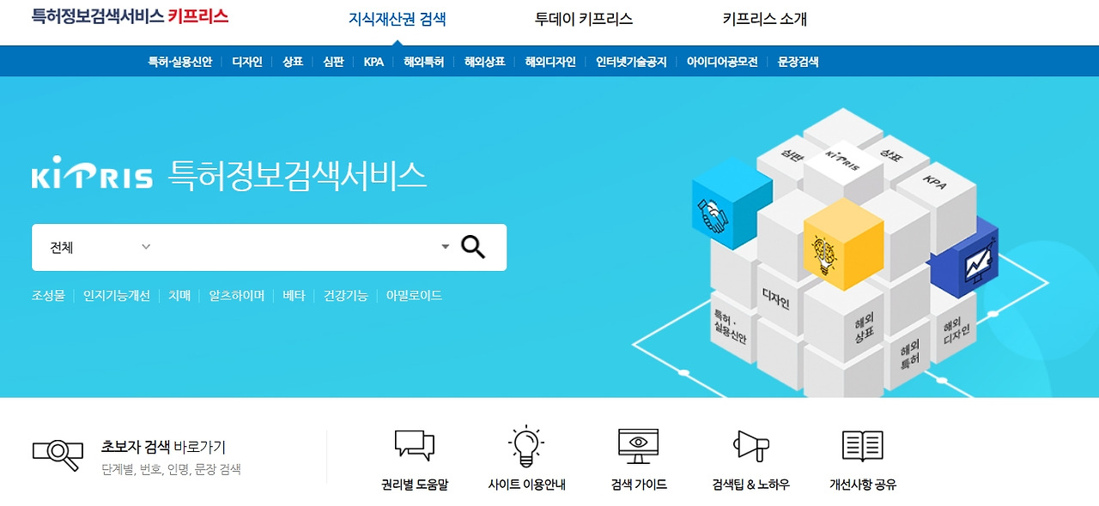
Task: Click the 알츠하이머 suggested keyword link
Action: 237,296
